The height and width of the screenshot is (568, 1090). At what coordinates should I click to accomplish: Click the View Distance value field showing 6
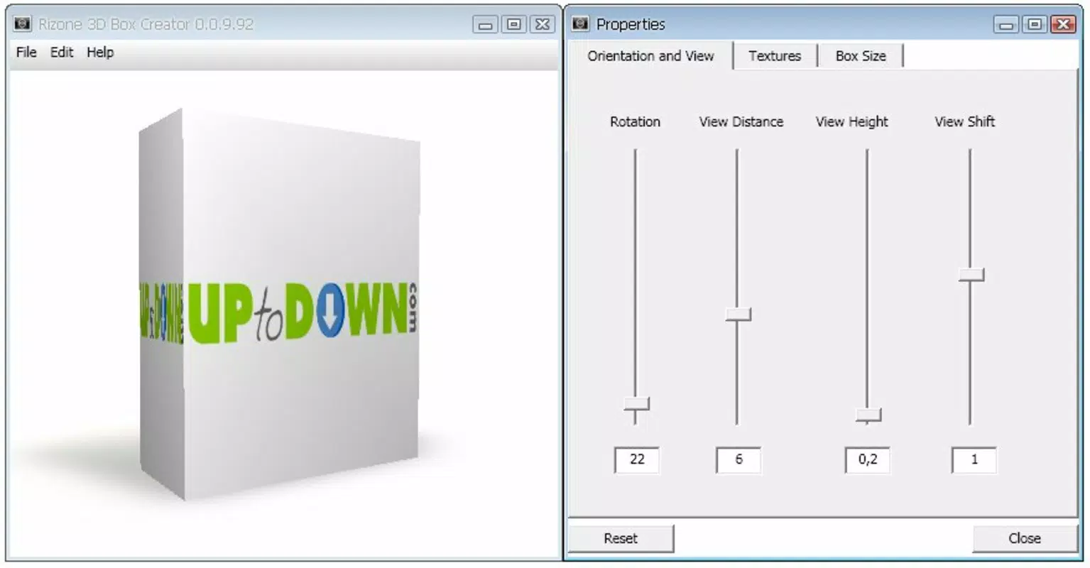pyautogui.click(x=739, y=460)
